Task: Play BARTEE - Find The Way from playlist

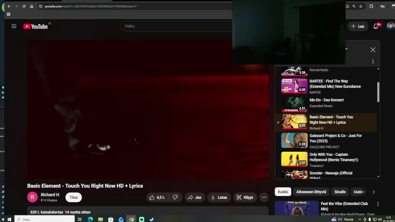Action: tap(326, 86)
